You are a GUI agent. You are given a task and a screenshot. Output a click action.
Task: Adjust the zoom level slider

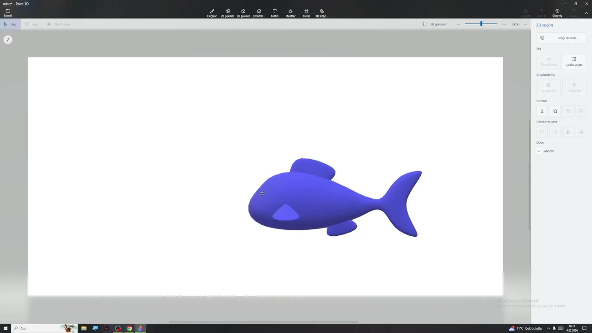(x=481, y=24)
